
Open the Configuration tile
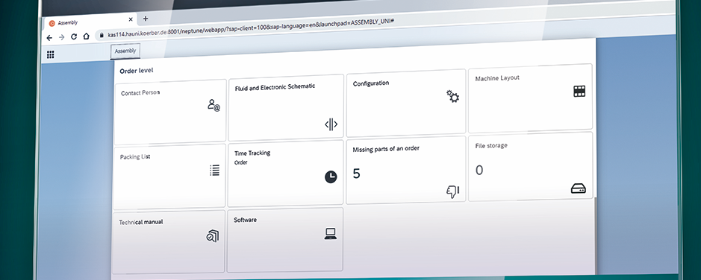(x=406, y=103)
